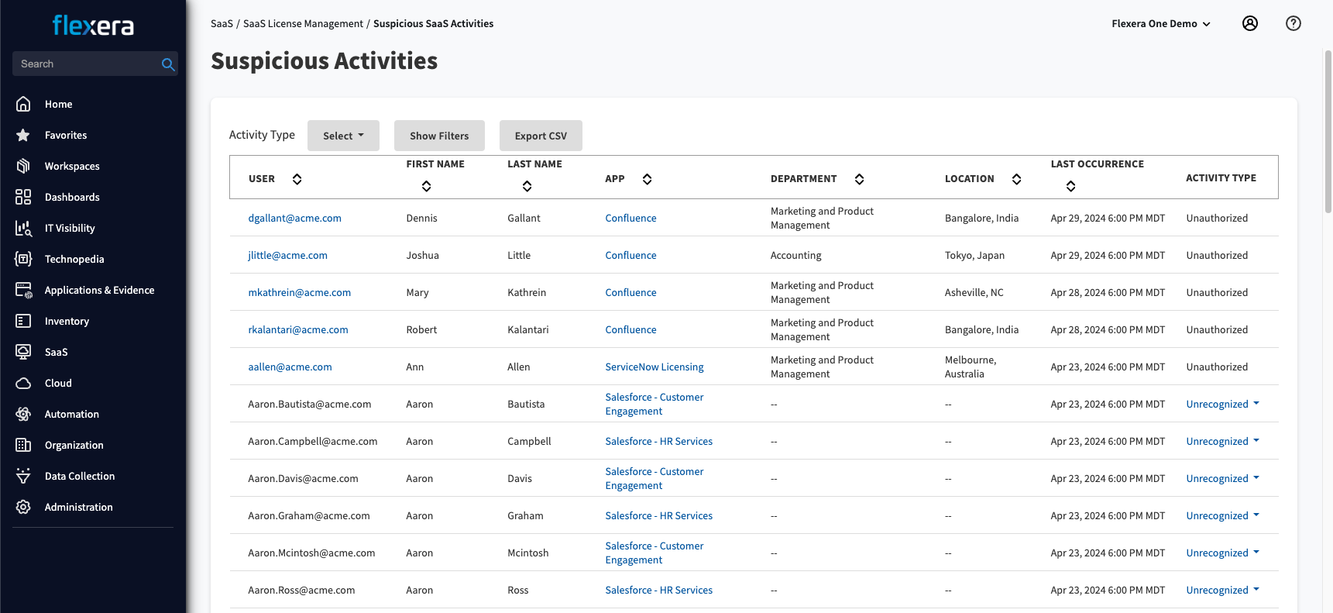Go to Applications & Evidence menu

pos(99,290)
